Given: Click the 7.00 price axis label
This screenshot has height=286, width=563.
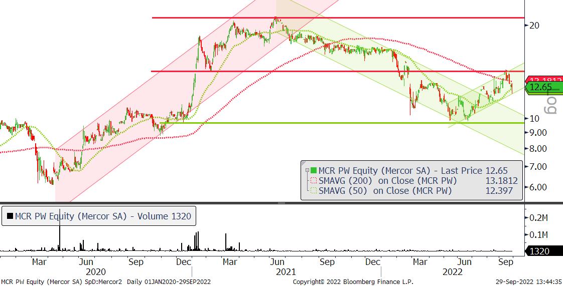Looking at the screenshot, I should click(538, 166).
